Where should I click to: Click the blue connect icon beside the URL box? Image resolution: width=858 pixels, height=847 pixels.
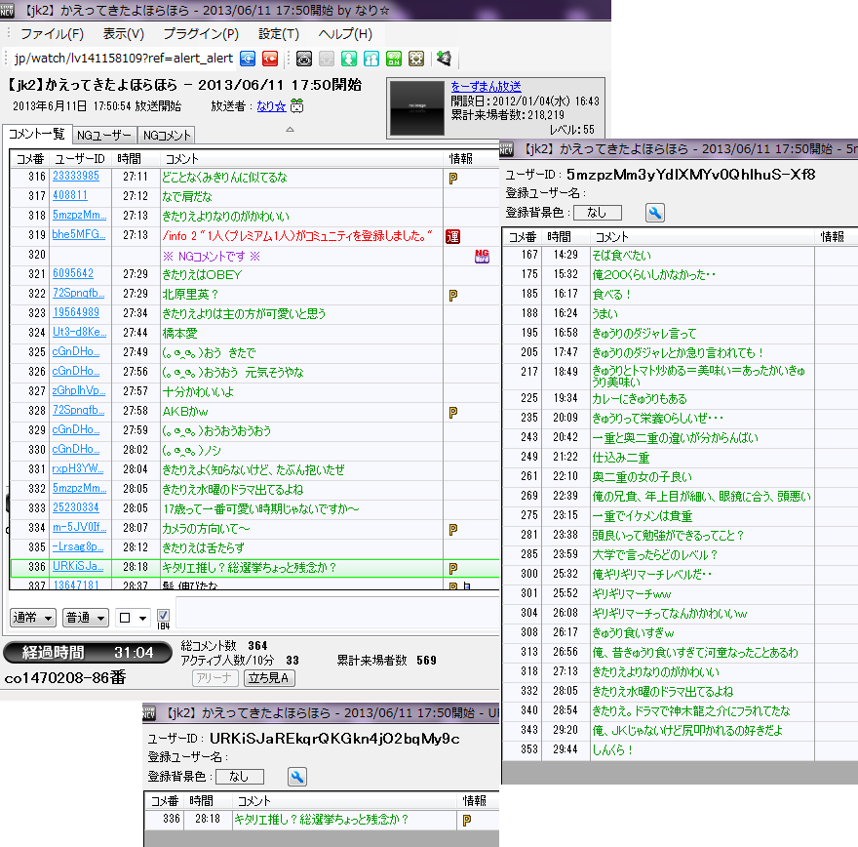pyautogui.click(x=248, y=59)
